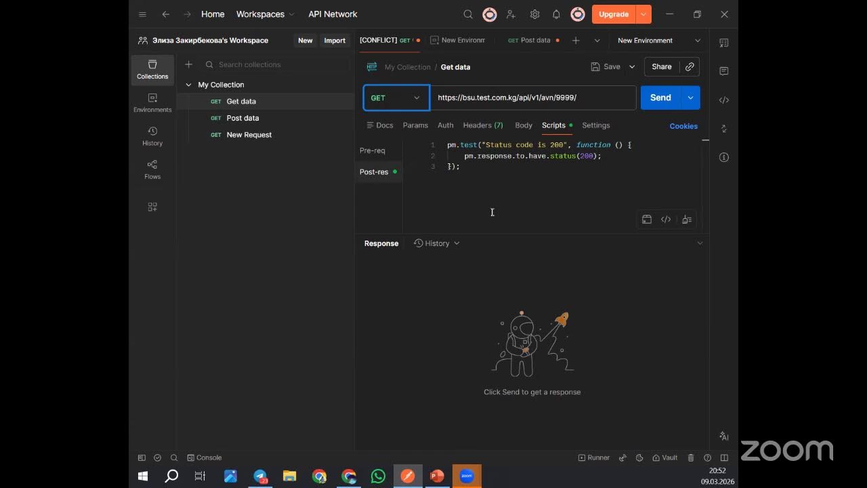
Task: Open the Cookies link
Action: pos(683,126)
